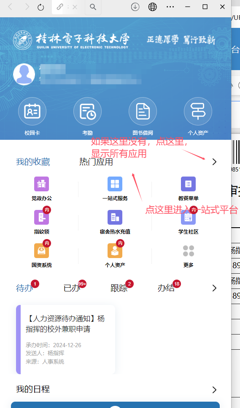This screenshot has width=240, height=408.
Task: Expand 我的日程 with its chevron
Action: click(214, 390)
